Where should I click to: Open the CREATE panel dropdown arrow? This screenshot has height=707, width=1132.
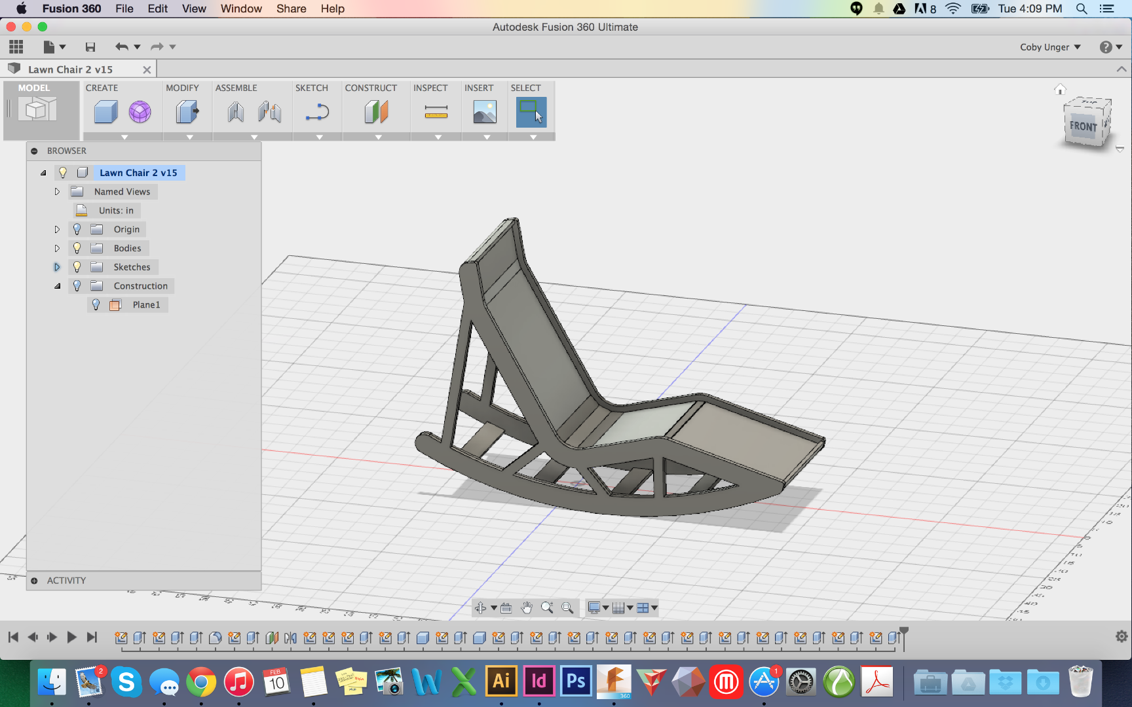124,137
